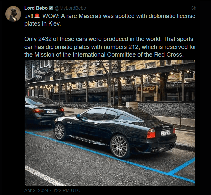Image resolution: width=211 pixels, height=195 pixels.
Task: Open the Apr 2, 2024 timestamp link
Action: click(x=53, y=190)
